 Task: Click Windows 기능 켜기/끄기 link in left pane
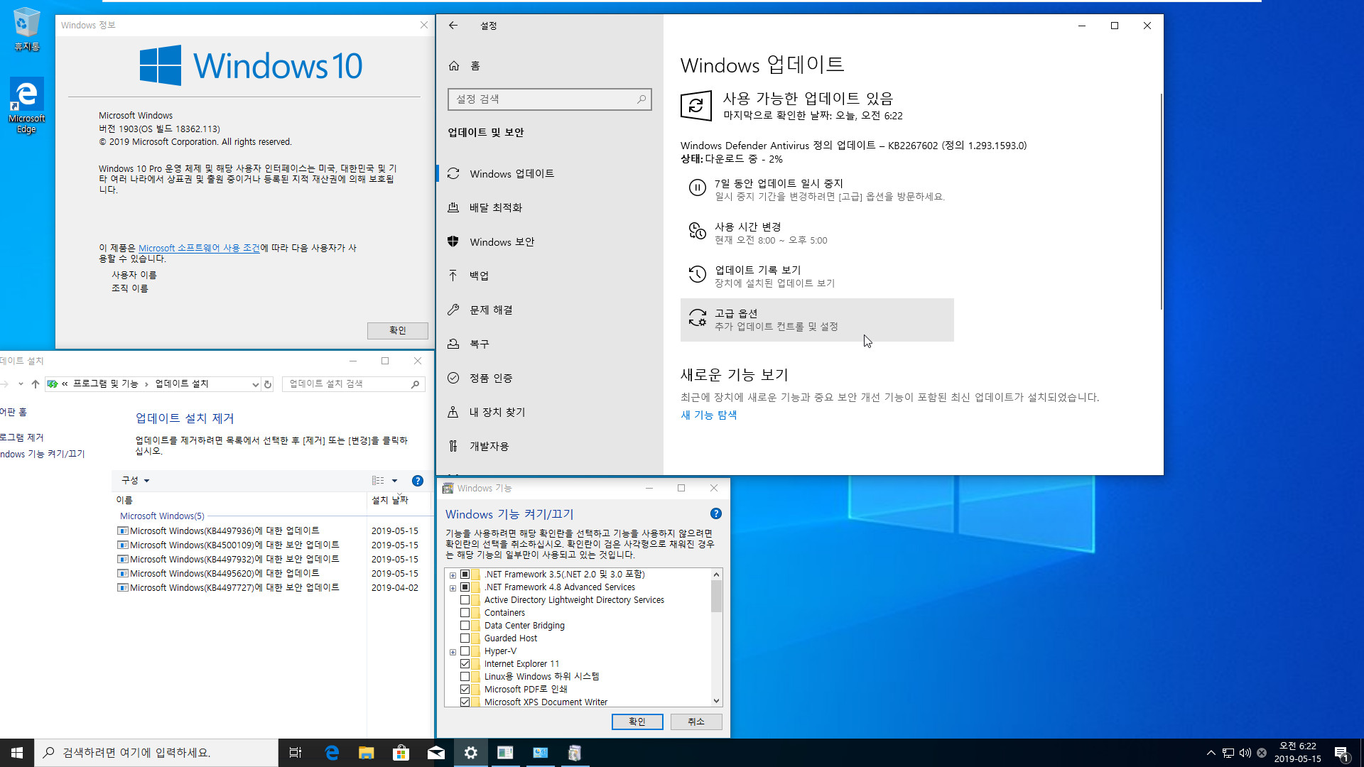(43, 455)
